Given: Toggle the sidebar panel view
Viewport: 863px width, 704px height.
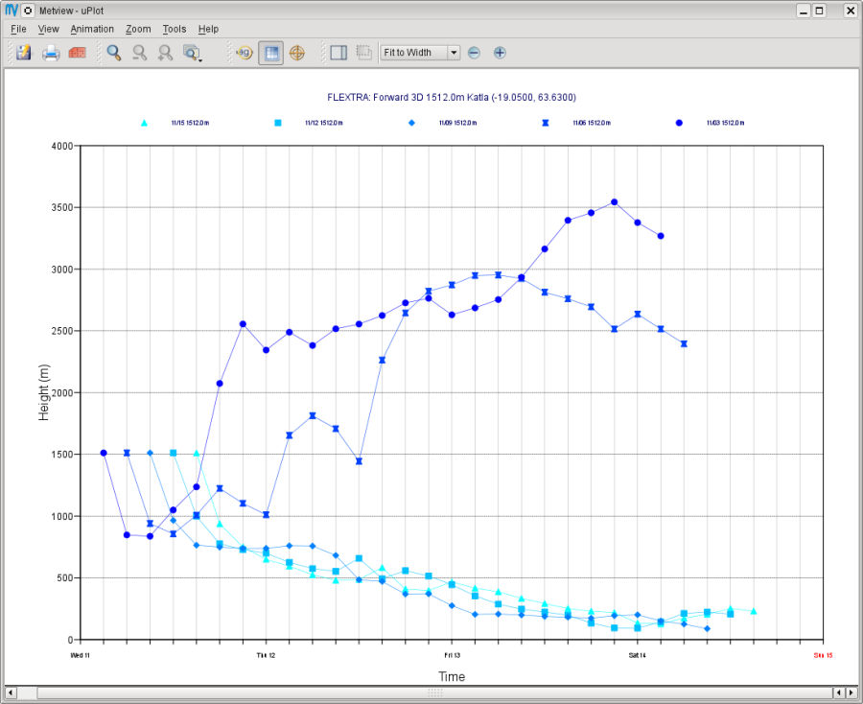Looking at the screenshot, I should [x=338, y=53].
